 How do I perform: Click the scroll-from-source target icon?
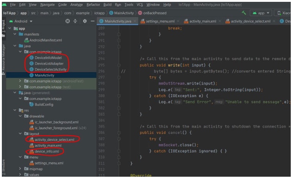(x=67, y=21)
